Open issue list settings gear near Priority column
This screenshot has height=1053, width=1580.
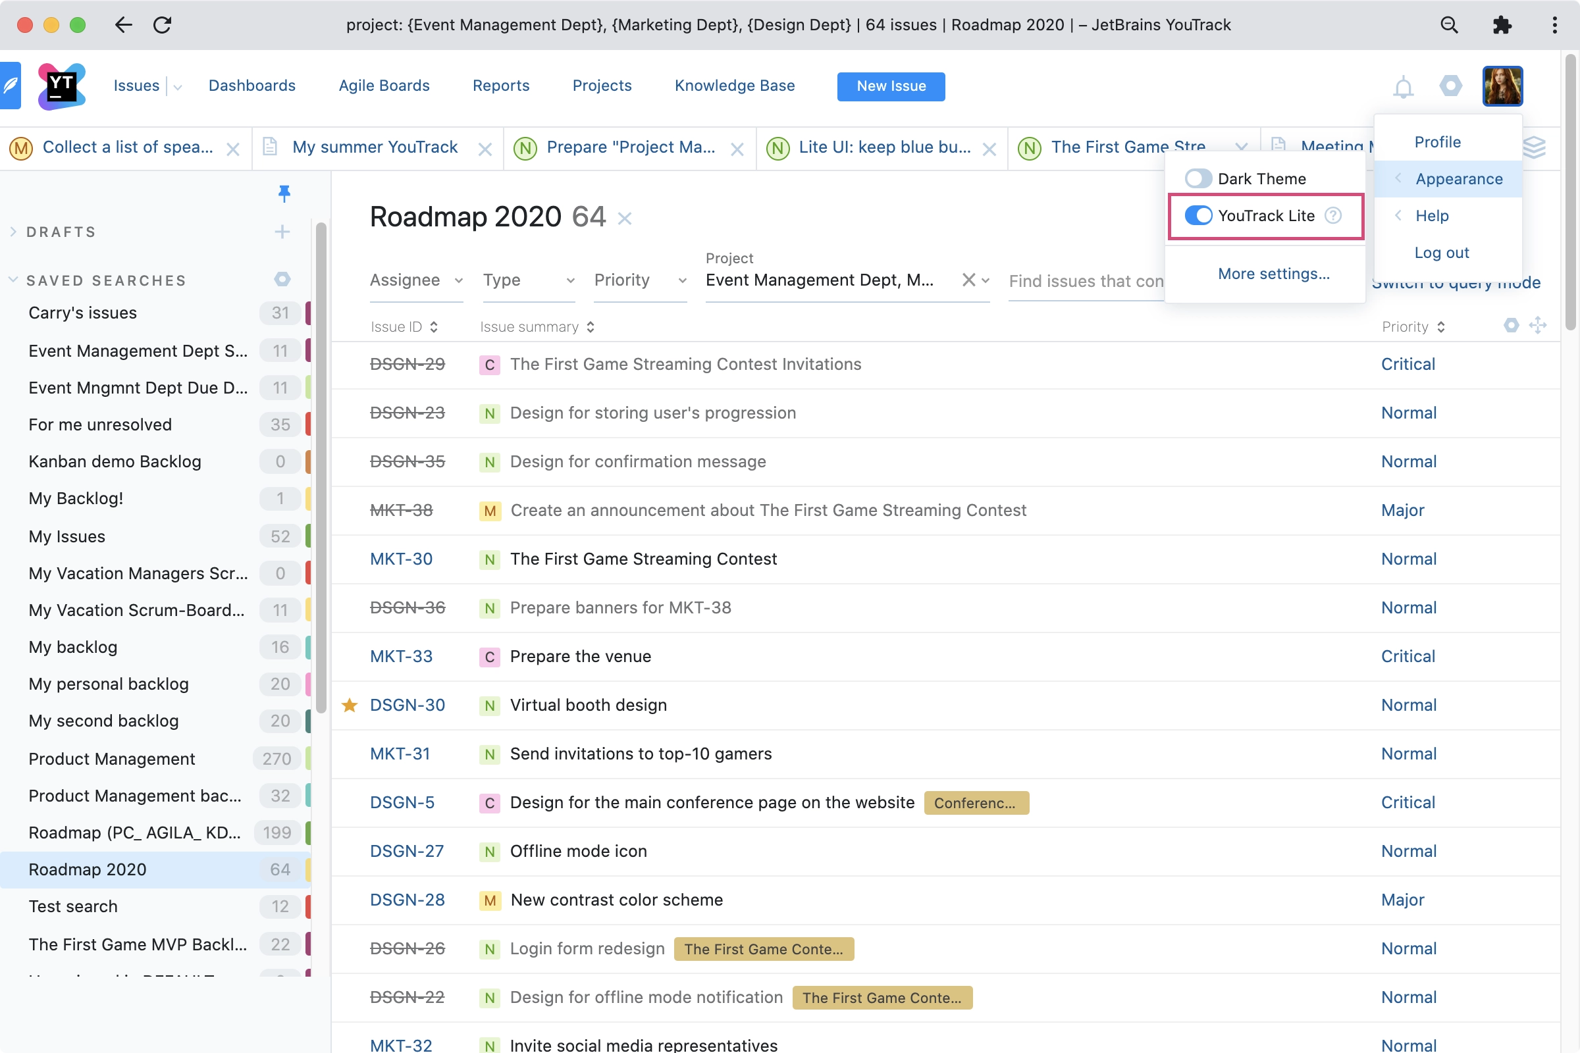[x=1511, y=326]
